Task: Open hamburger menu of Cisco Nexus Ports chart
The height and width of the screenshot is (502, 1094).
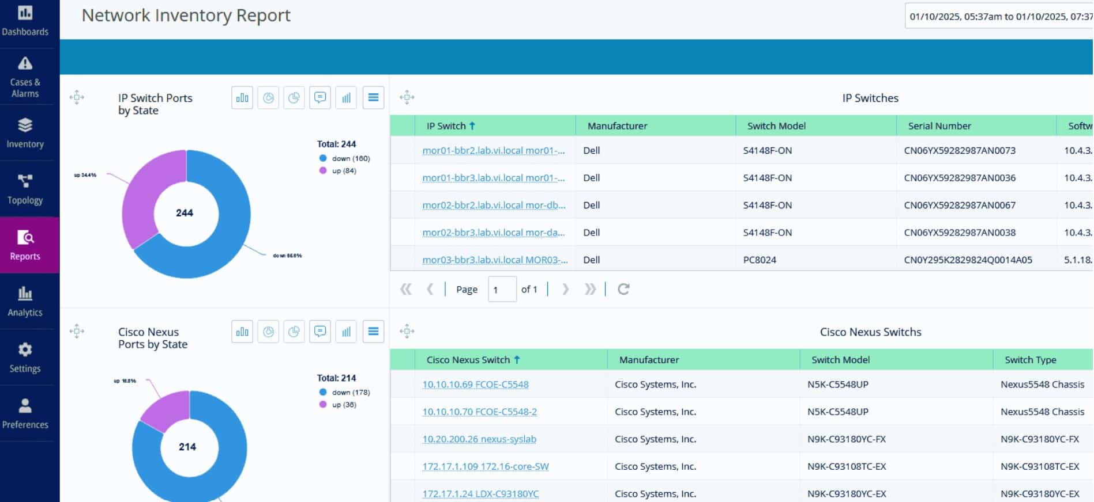Action: point(373,332)
